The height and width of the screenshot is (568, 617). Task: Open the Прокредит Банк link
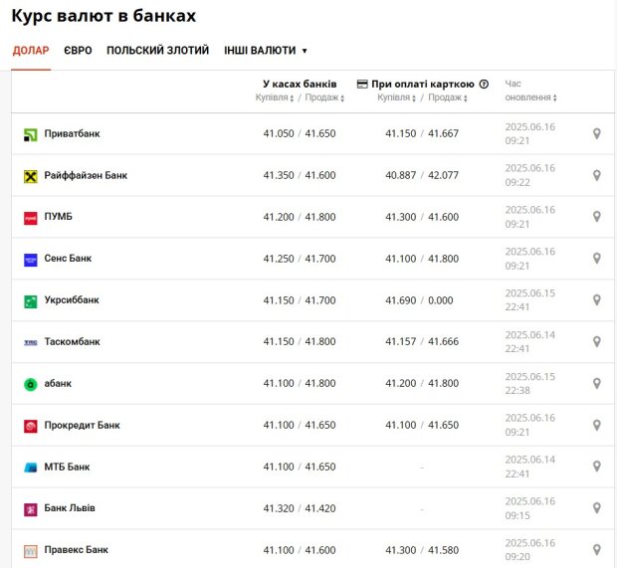tap(82, 425)
